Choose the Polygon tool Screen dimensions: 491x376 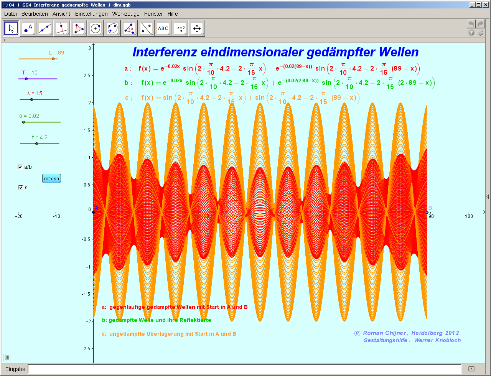79,28
